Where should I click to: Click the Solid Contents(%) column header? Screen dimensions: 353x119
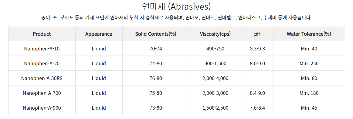click(156, 34)
